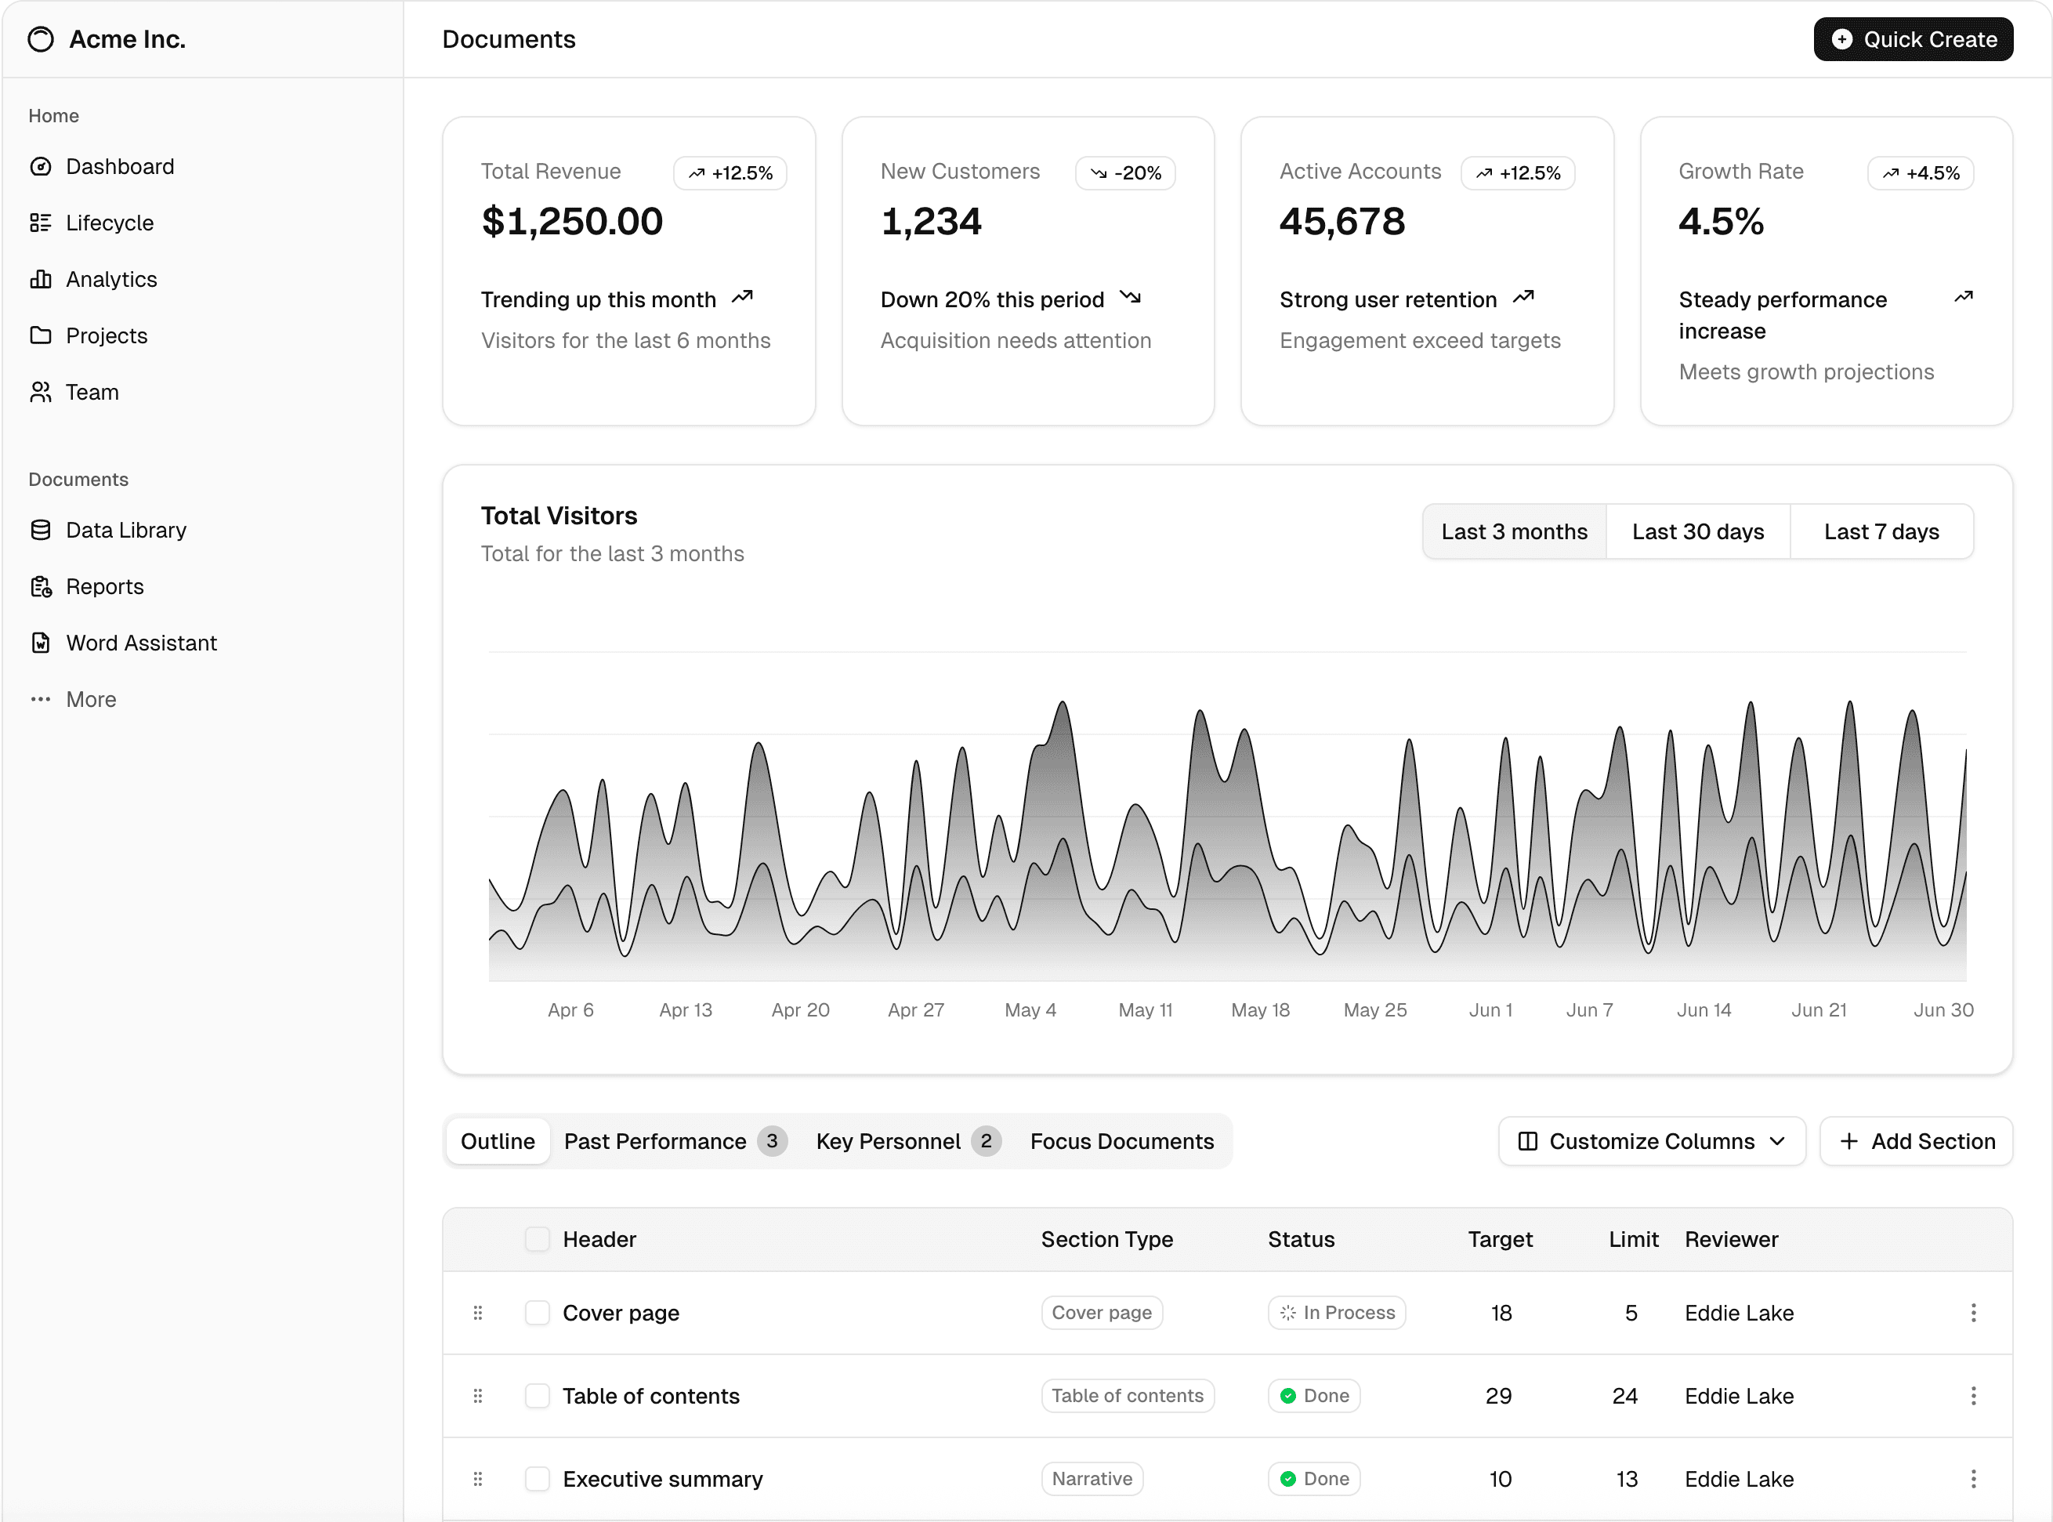Check the Cover page row checkbox

[x=537, y=1313]
